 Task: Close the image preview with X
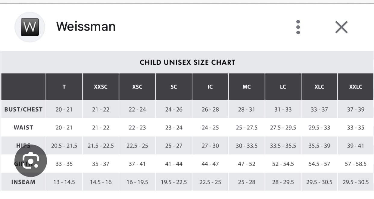pyautogui.click(x=341, y=27)
